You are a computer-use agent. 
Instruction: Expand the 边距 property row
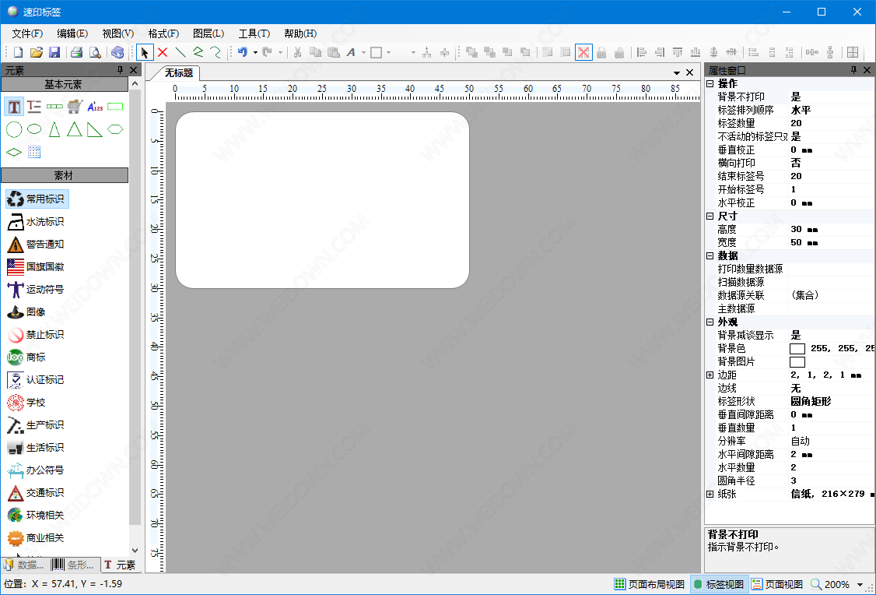click(710, 375)
